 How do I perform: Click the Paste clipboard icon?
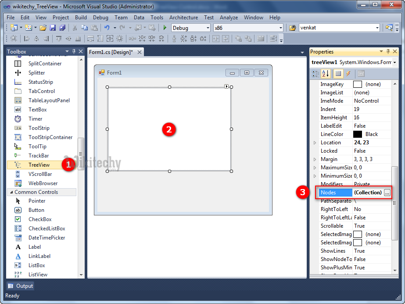tap(94, 28)
